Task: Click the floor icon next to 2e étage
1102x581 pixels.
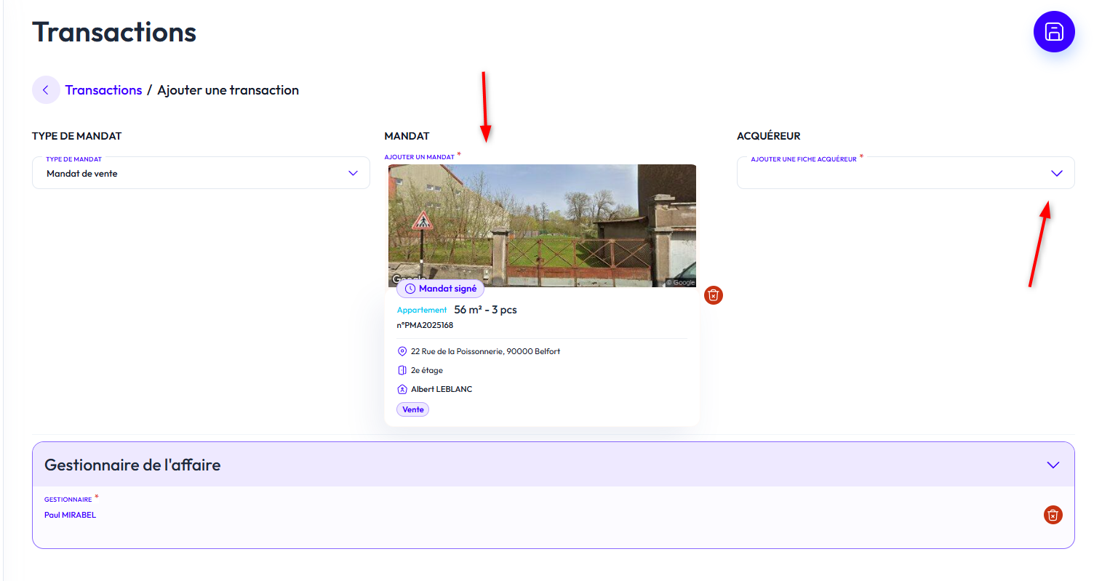Action: coord(402,370)
